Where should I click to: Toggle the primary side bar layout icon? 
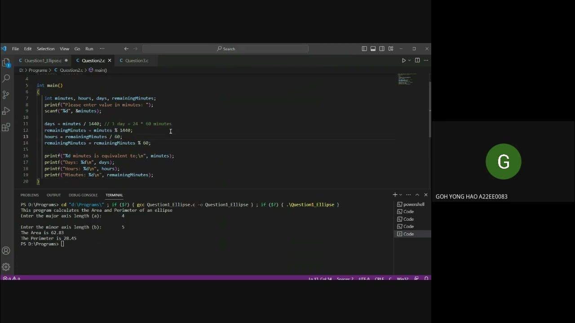(364, 48)
